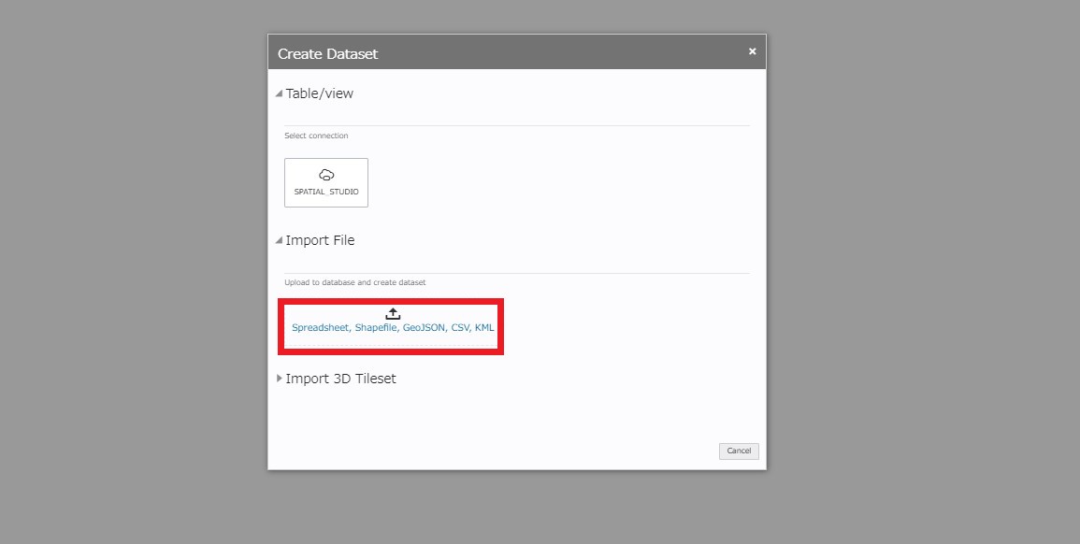Click the word KML in the file types link

(484, 328)
